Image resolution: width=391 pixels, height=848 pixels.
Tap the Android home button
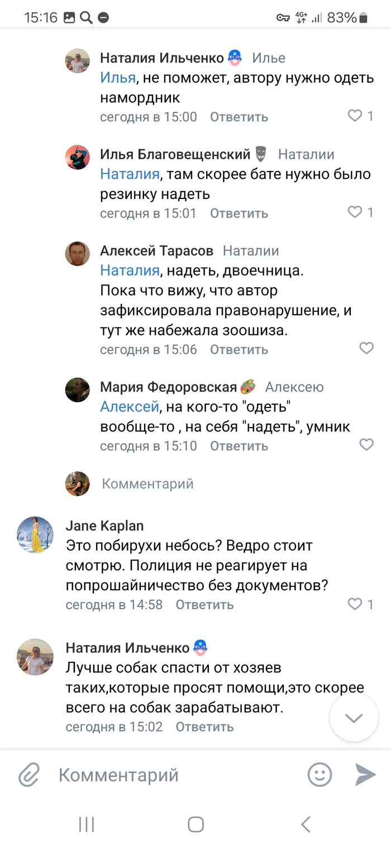(195, 824)
